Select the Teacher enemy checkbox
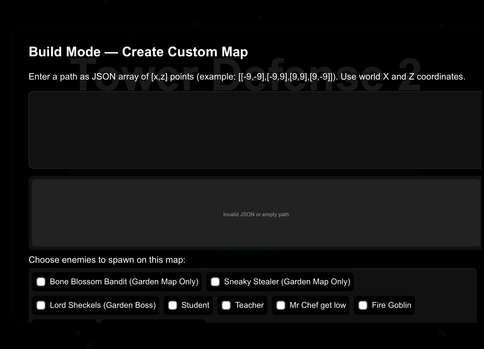 click(226, 305)
